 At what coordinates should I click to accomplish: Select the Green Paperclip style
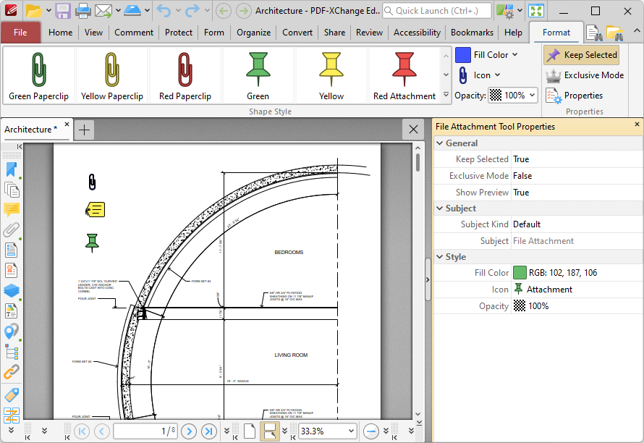click(x=38, y=75)
